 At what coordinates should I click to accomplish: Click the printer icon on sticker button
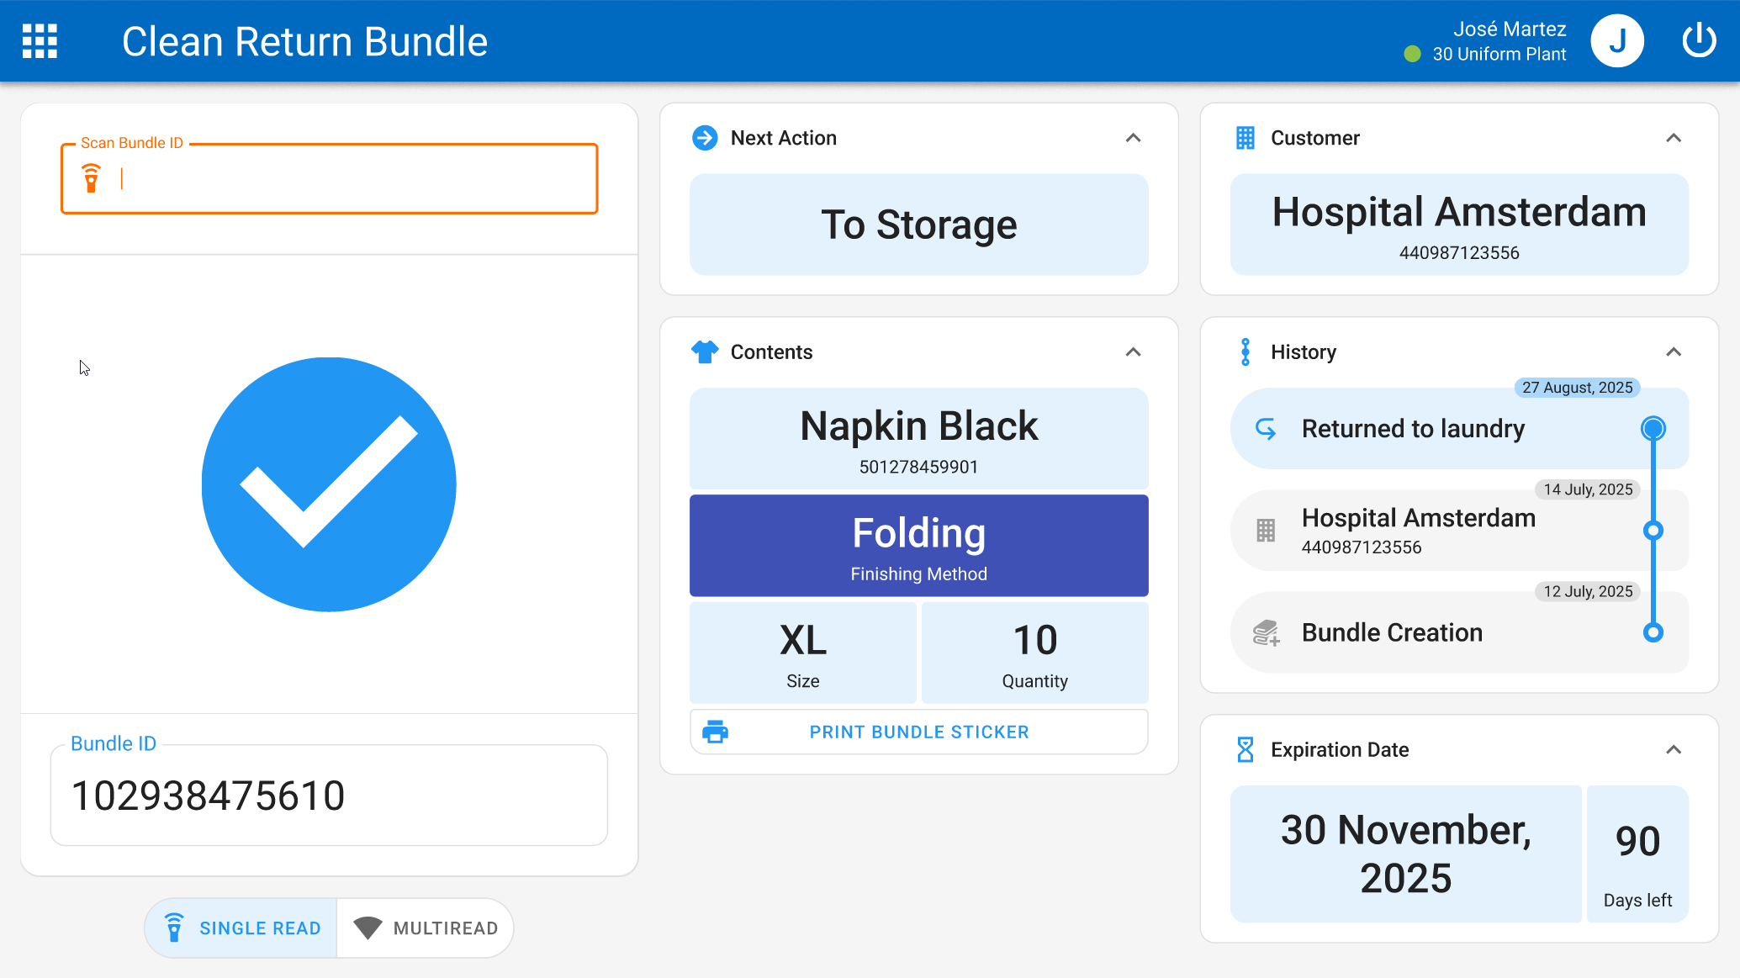[x=715, y=732]
